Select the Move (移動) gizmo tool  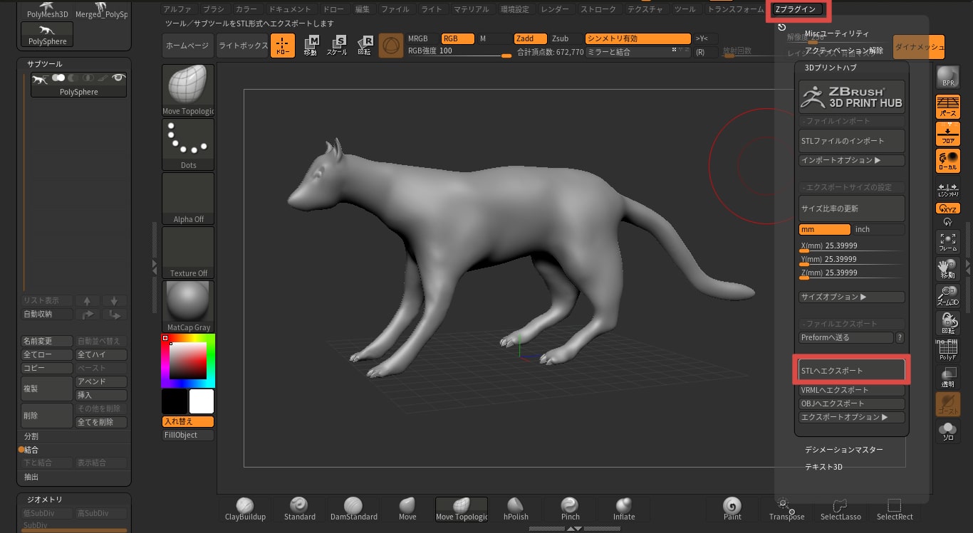coord(311,46)
